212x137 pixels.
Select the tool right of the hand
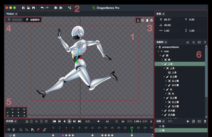(152, 20)
